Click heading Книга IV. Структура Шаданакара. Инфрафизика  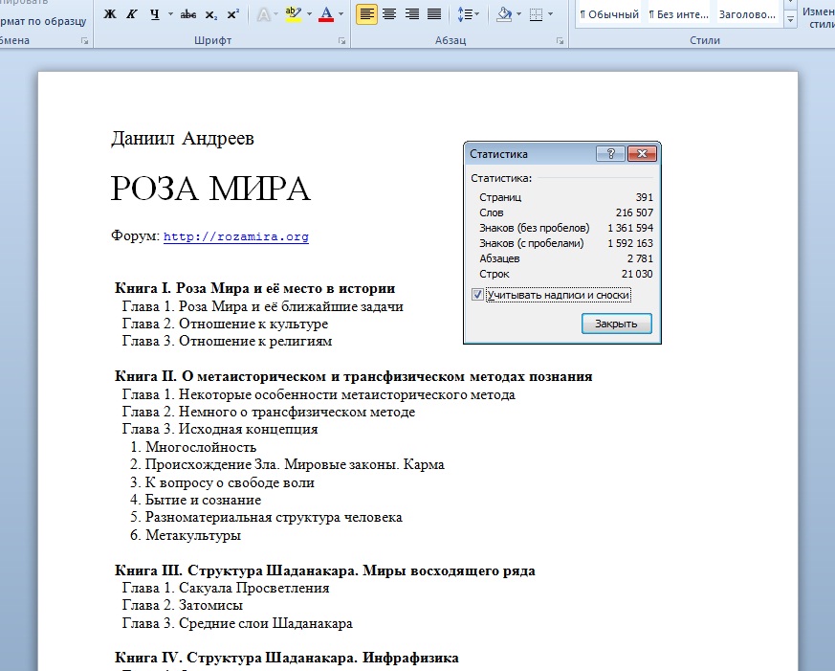(287, 658)
